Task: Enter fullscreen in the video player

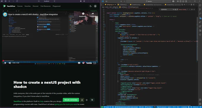Action: 95,63
